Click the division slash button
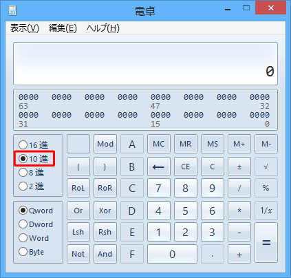 pyautogui.click(x=239, y=188)
